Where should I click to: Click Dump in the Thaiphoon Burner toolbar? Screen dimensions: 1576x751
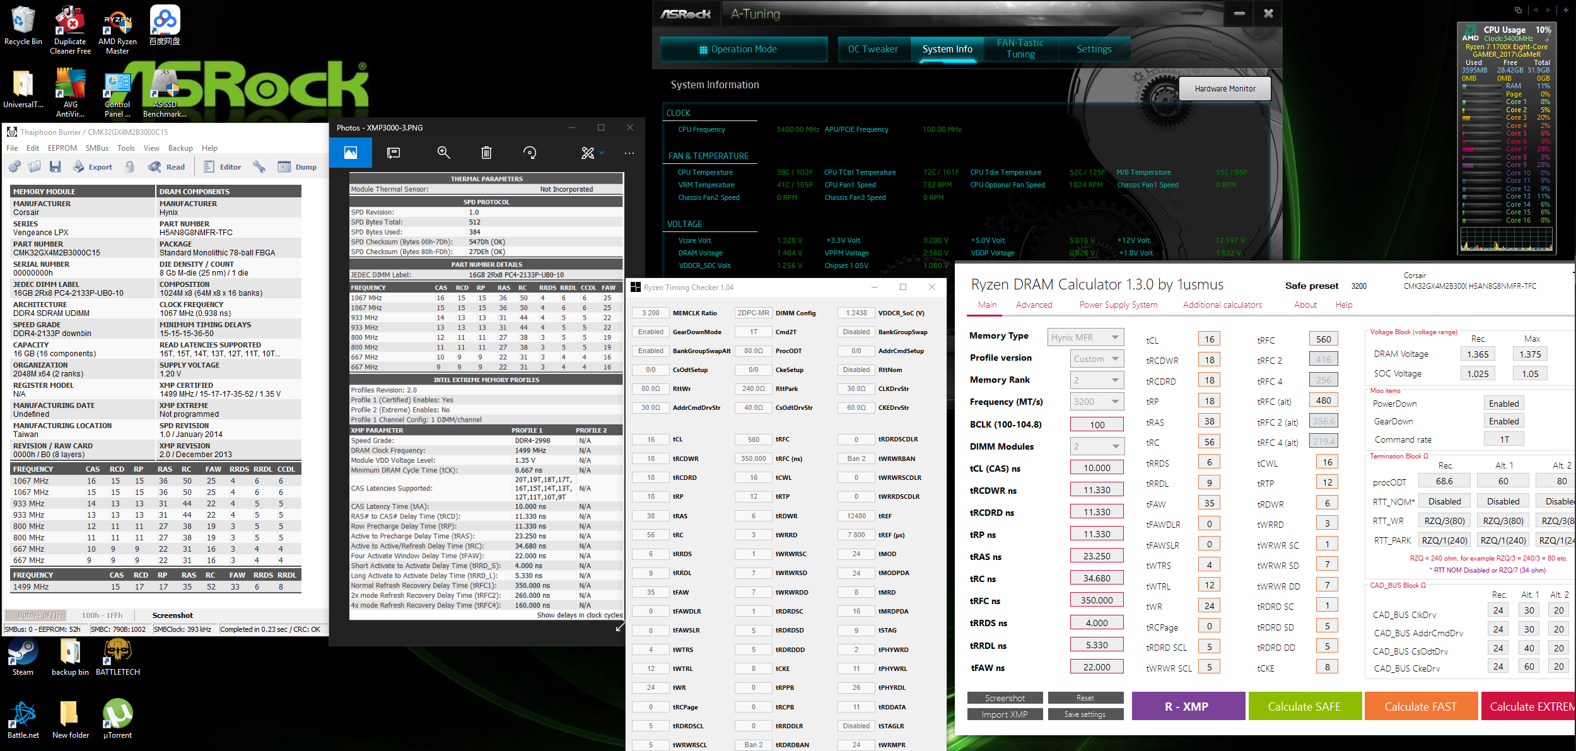297,166
